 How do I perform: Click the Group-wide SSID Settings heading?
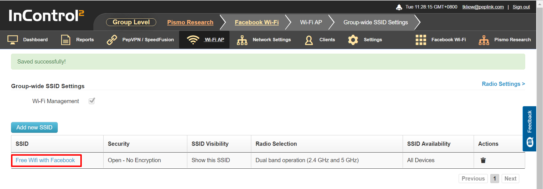coord(48,86)
